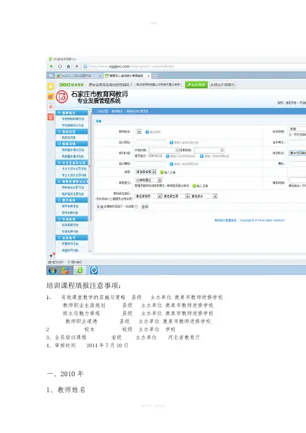
Task: Click the icon left of the first tab
Action: pos(51,75)
